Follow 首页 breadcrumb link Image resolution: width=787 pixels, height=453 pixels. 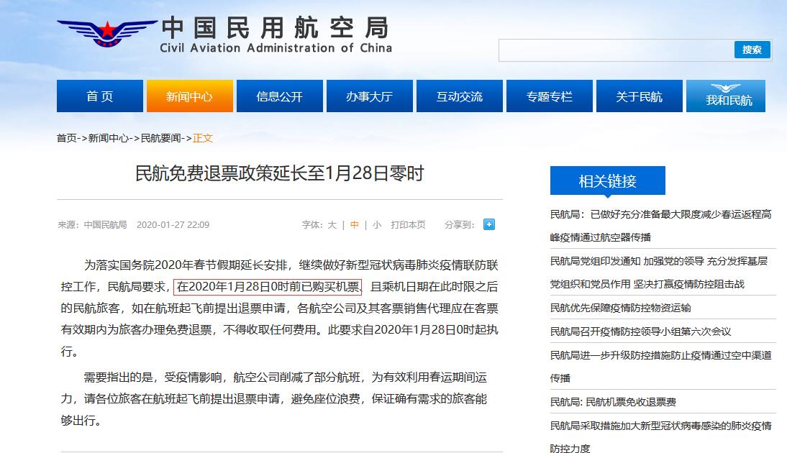pyautogui.click(x=67, y=138)
